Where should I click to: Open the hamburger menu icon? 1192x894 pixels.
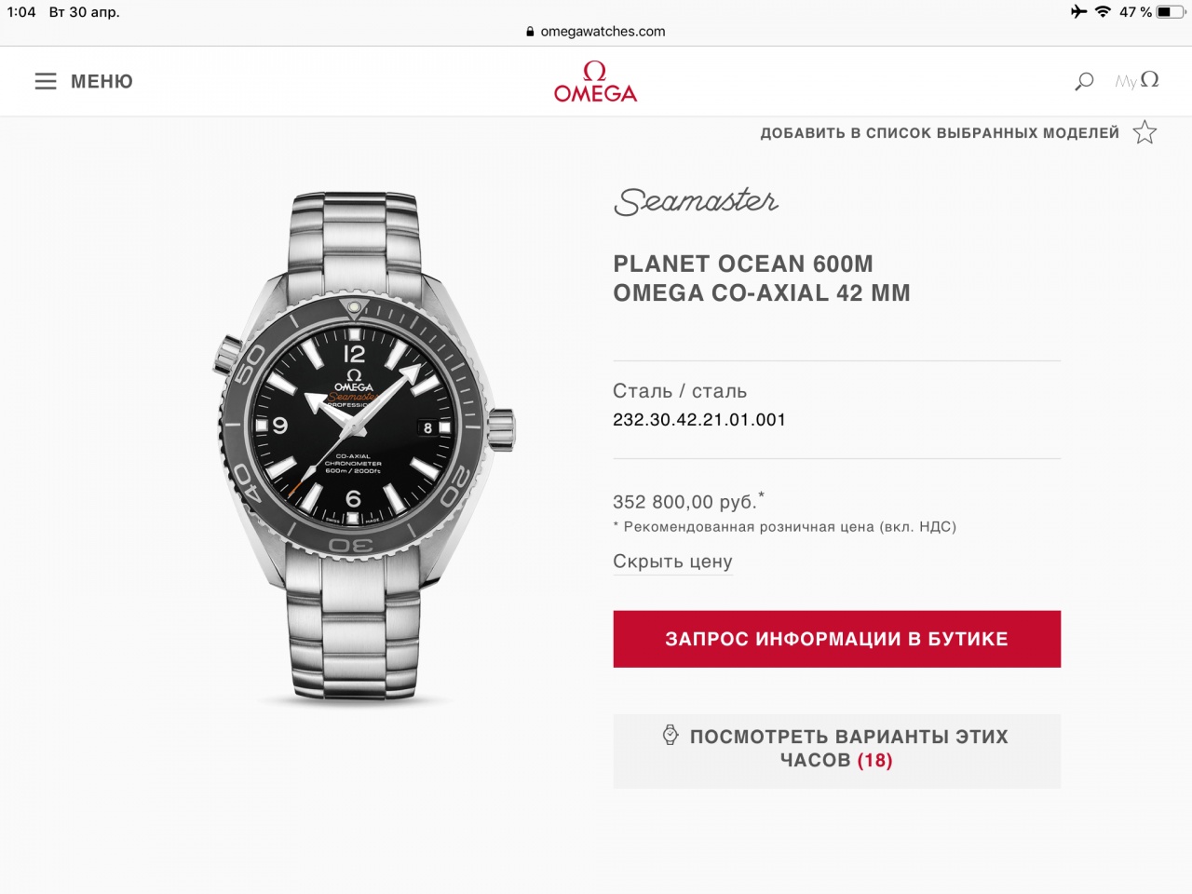[46, 82]
